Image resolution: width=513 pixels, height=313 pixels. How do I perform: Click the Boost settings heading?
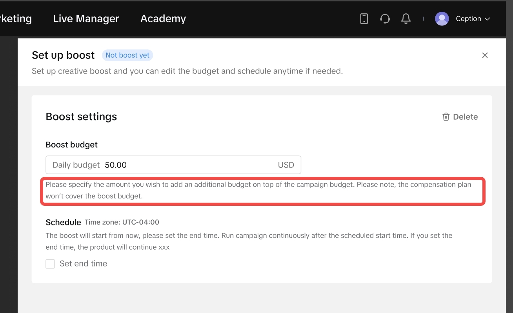click(x=81, y=117)
